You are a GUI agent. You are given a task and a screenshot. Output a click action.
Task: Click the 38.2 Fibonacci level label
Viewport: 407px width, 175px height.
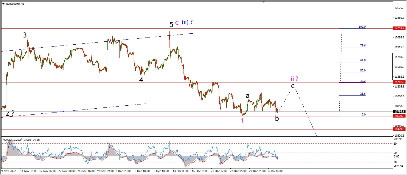363,81
